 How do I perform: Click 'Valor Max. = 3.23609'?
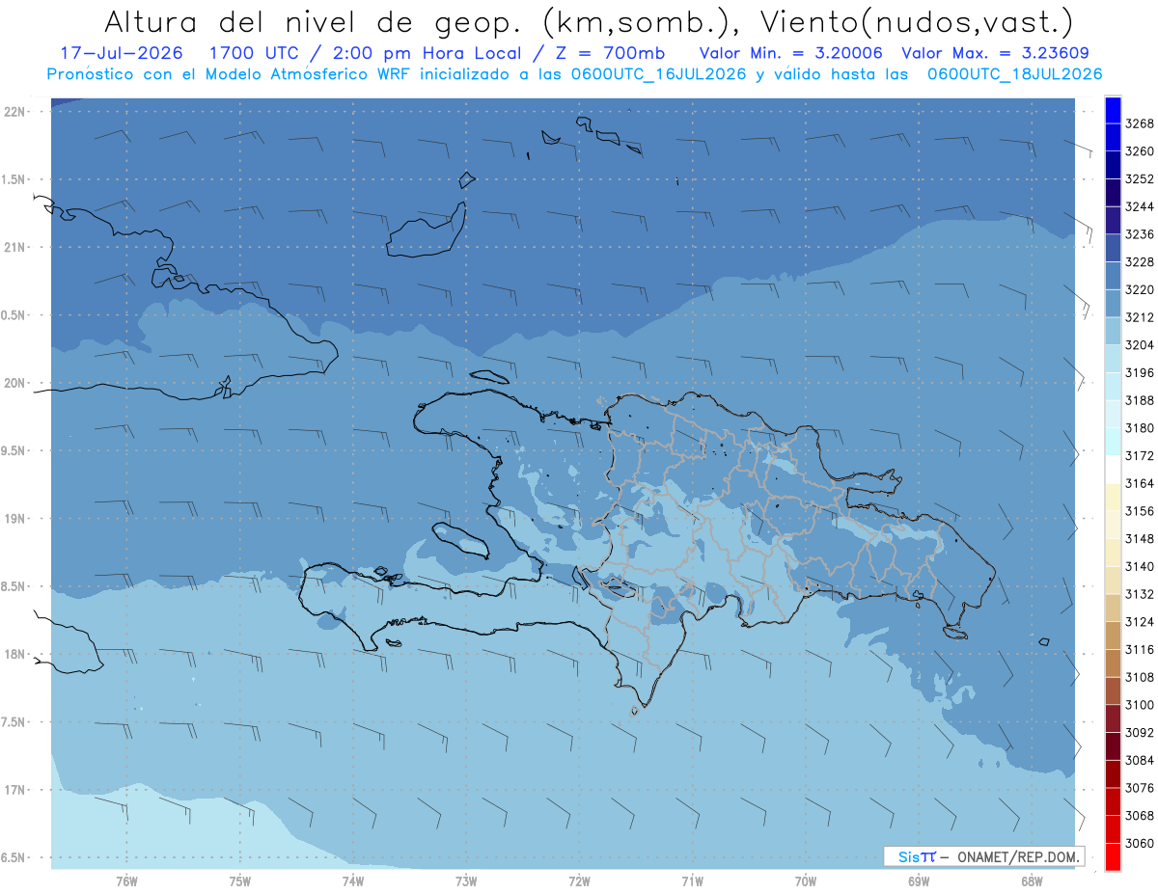pyautogui.click(x=997, y=53)
